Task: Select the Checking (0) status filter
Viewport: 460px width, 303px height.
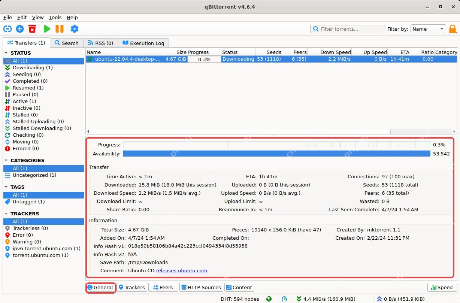Action: (43, 135)
